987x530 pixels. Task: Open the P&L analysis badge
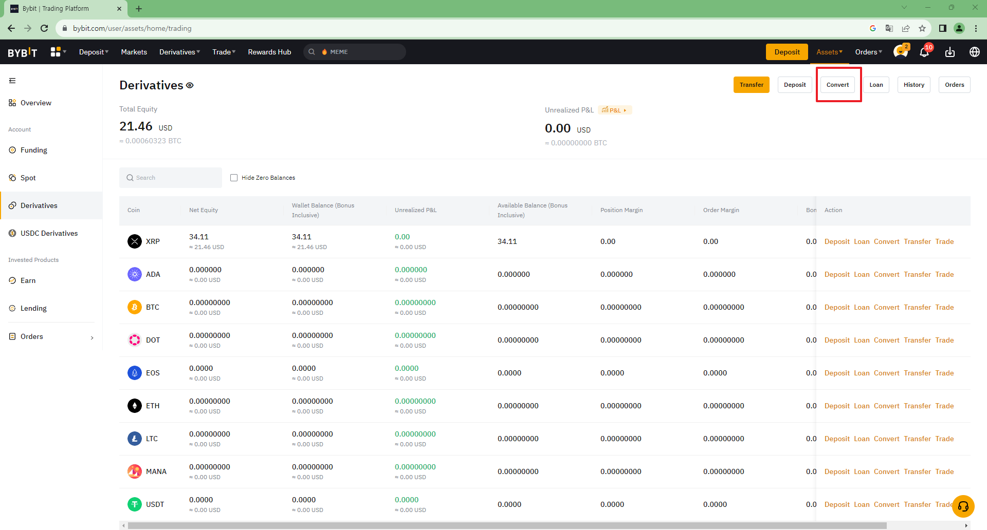pos(614,110)
